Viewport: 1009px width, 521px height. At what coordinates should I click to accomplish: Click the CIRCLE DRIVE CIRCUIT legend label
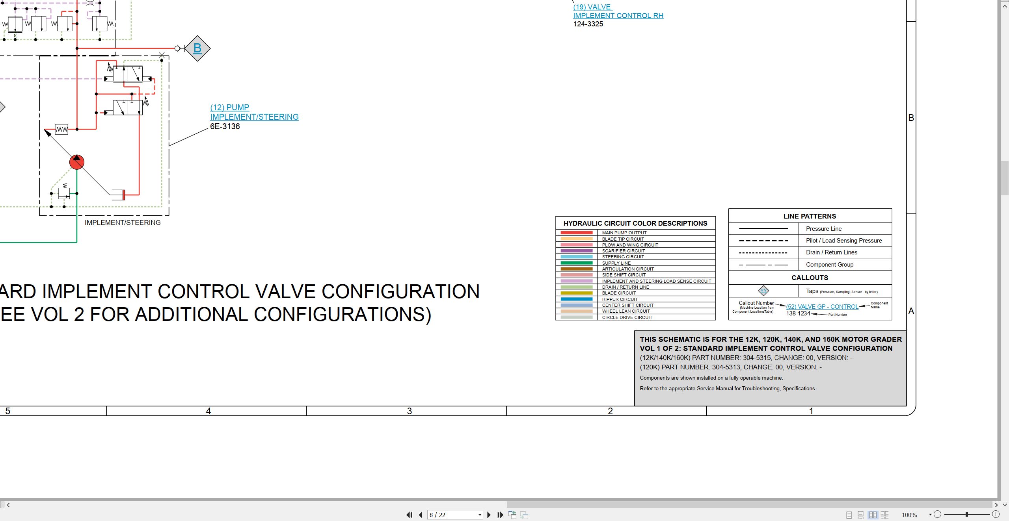(x=627, y=317)
